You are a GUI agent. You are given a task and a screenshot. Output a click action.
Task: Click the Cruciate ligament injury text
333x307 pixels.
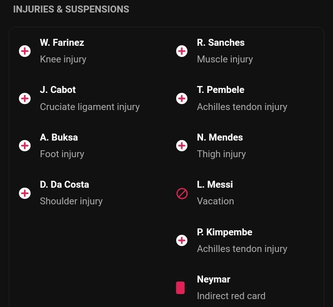point(90,107)
